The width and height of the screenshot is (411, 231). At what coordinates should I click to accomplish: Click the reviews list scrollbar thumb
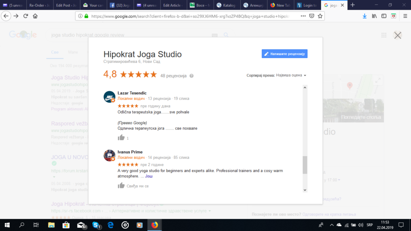[x=305, y=165]
